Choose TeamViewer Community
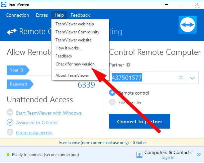The width and height of the screenshot is (204, 163). 80,32
